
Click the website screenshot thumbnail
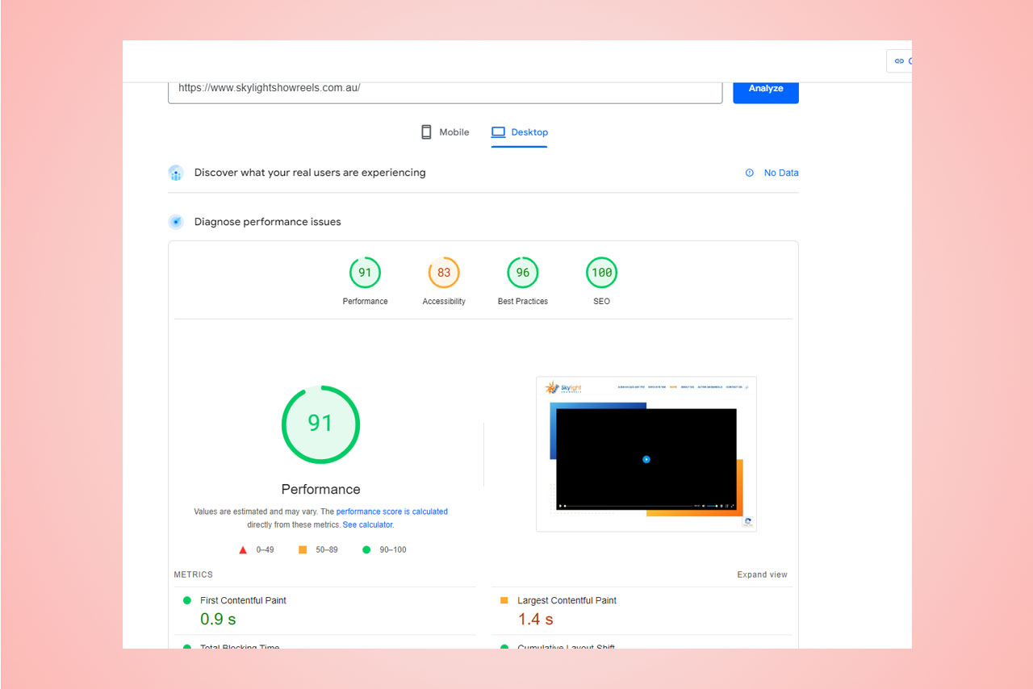pyautogui.click(x=646, y=454)
